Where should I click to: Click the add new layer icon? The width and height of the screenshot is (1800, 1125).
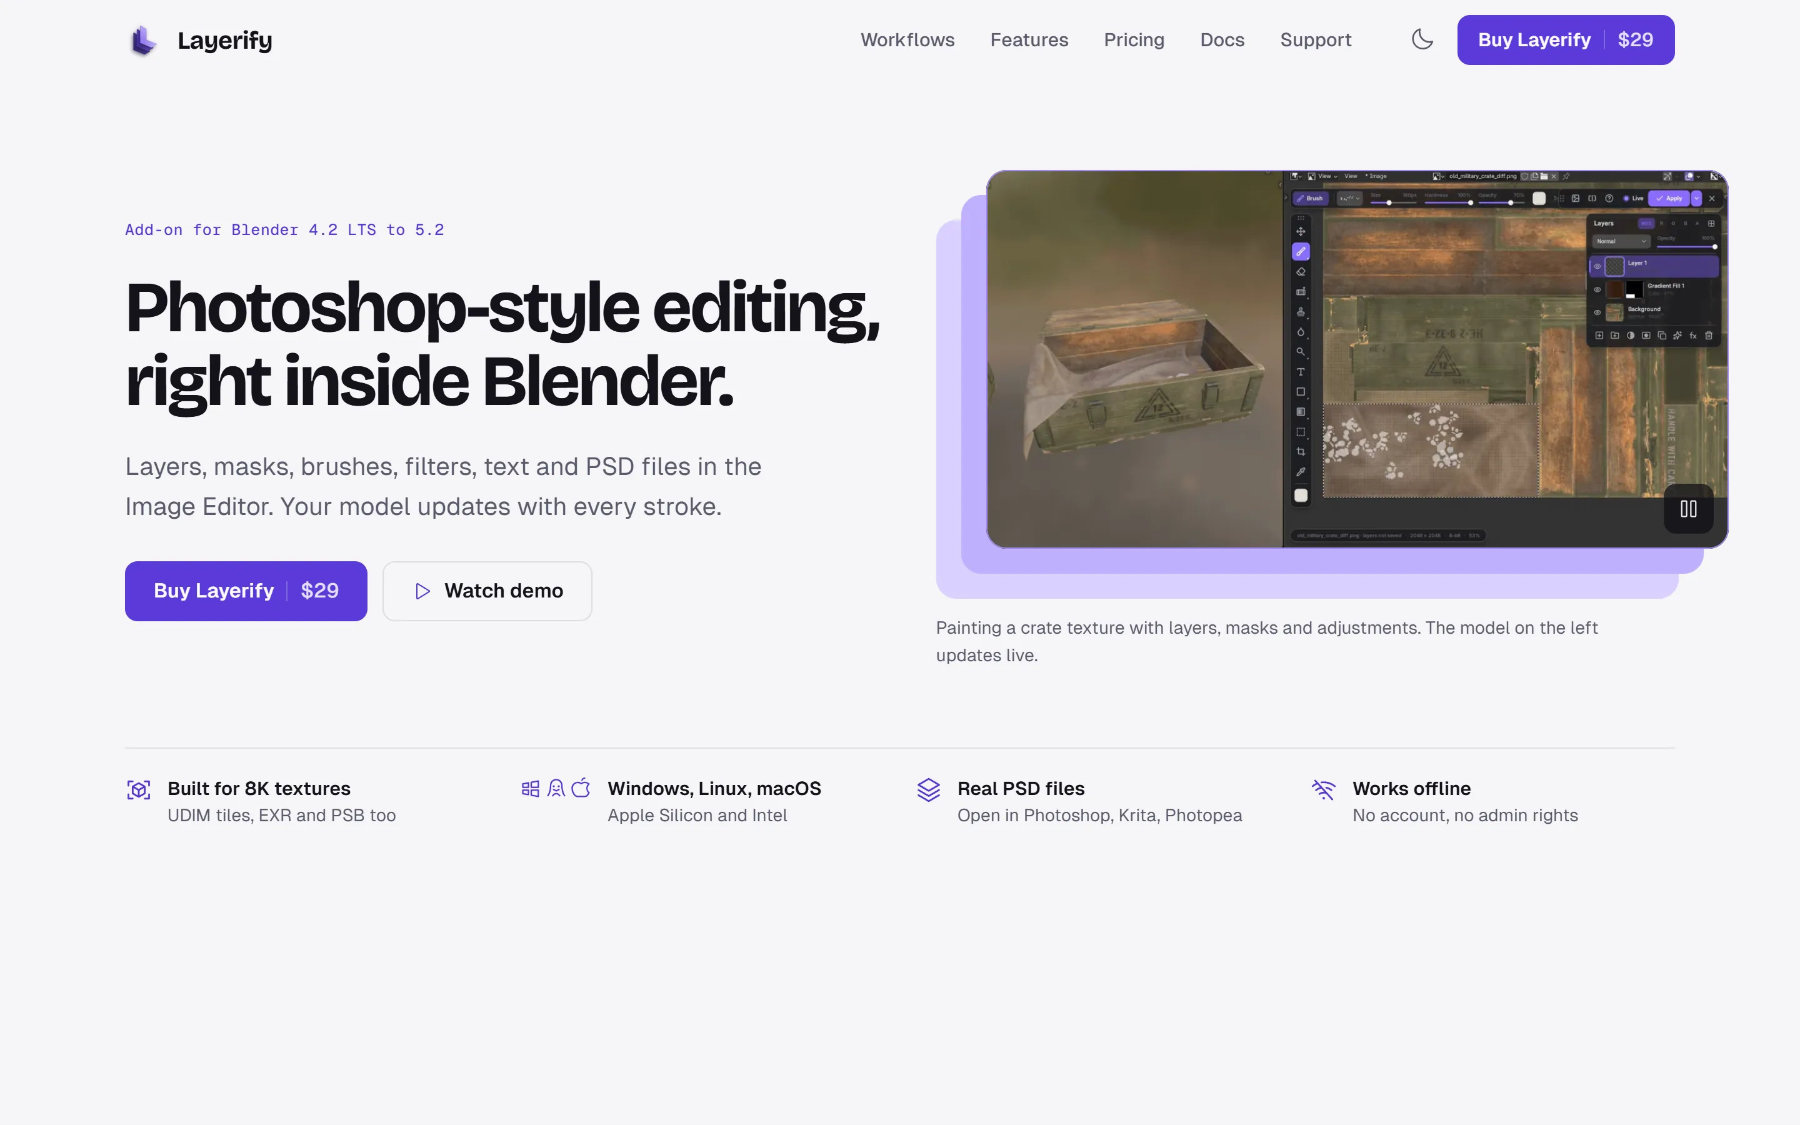pyautogui.click(x=1599, y=336)
